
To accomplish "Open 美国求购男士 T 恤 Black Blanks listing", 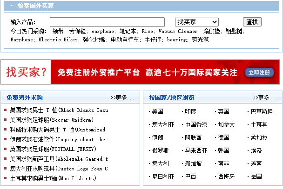I will click(59, 110).
